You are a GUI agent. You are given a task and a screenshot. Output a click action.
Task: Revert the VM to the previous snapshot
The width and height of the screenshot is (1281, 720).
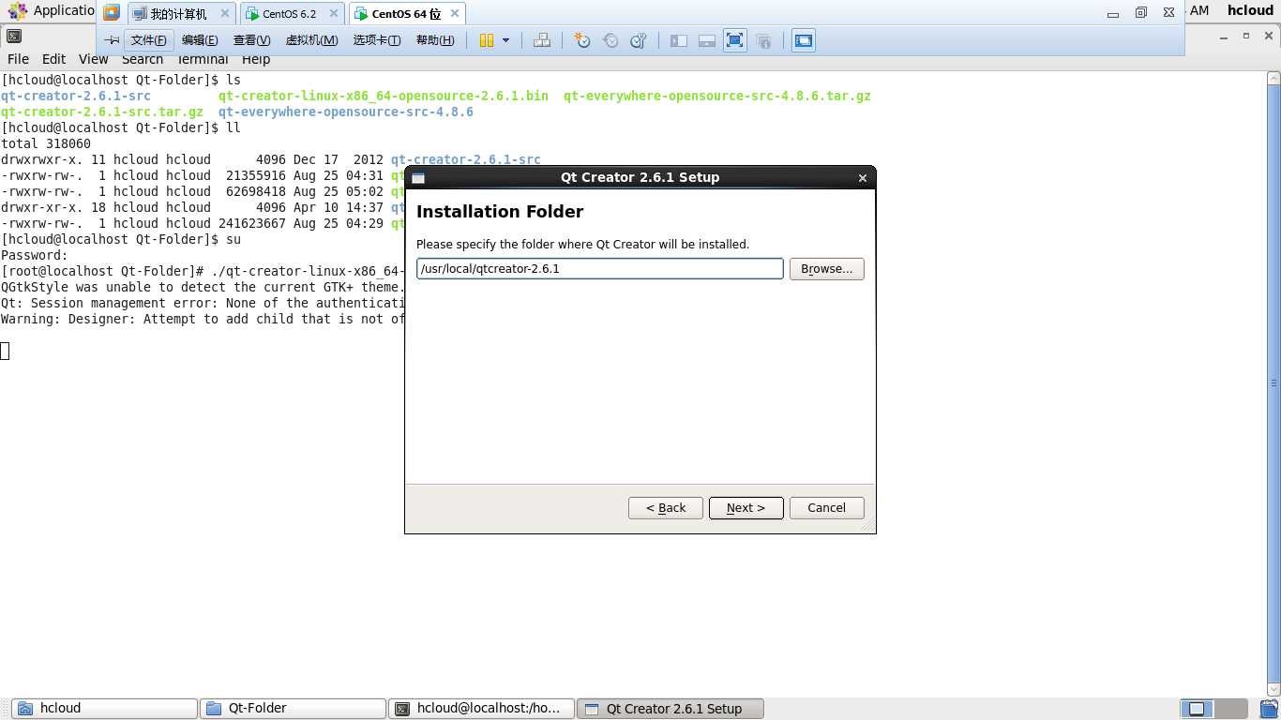(610, 40)
